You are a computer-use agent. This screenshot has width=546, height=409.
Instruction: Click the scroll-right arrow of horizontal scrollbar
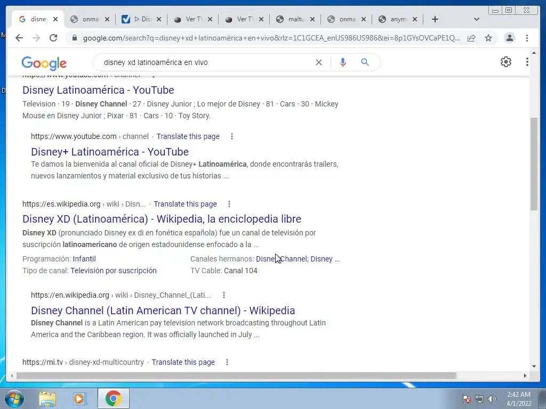tap(525, 375)
